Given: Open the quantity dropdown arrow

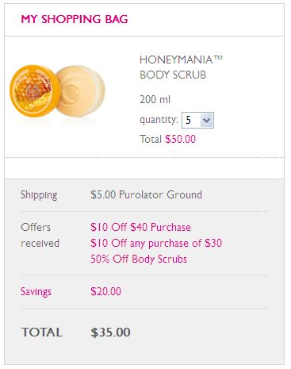Looking at the screenshot, I should pos(206,121).
